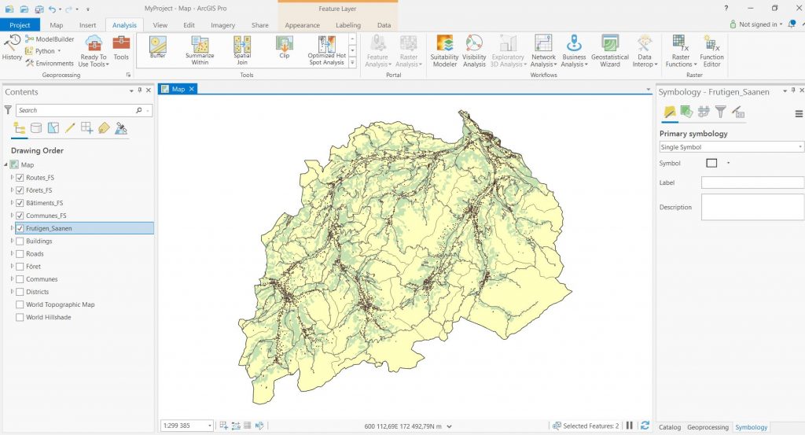Open the primary symbology type dropdown

[731, 147]
